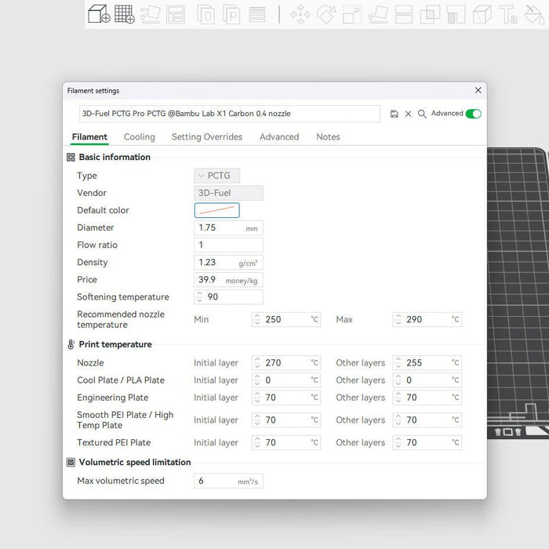Switch to the Filament tab
549x549 pixels.
(x=89, y=137)
